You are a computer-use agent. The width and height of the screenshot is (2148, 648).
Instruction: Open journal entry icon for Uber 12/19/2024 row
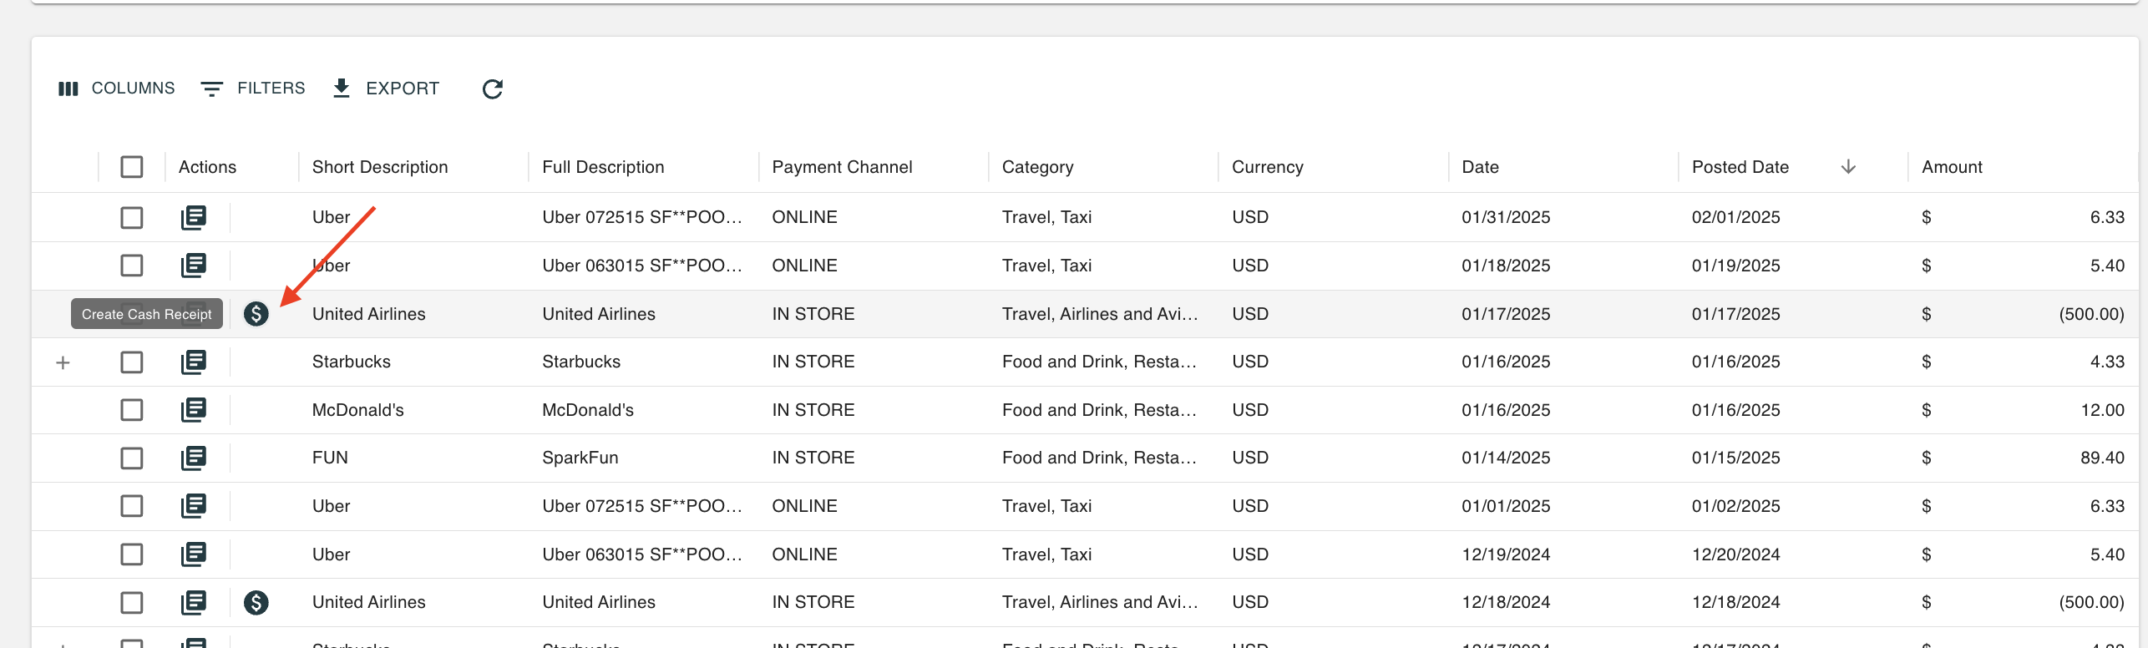tap(194, 554)
